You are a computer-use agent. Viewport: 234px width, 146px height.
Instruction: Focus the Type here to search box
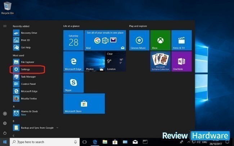pyautogui.click(x=45, y=142)
